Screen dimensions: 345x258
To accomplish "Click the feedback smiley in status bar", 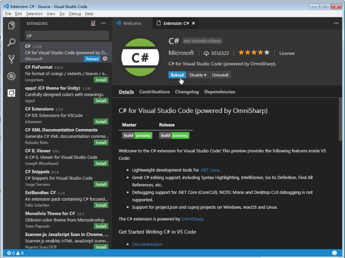I will pos(334,253).
